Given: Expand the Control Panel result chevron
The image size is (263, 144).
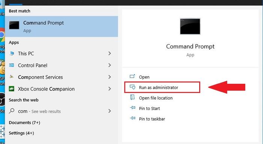Looking at the screenshot, I should (x=110, y=65).
